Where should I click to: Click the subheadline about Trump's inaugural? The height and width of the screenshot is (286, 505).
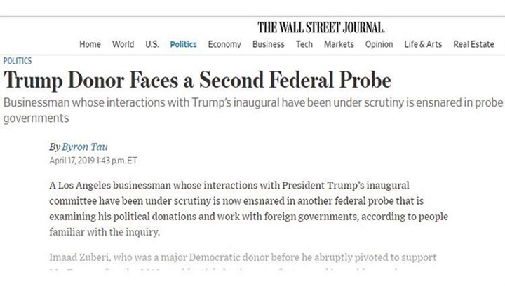pyautogui.click(x=253, y=110)
